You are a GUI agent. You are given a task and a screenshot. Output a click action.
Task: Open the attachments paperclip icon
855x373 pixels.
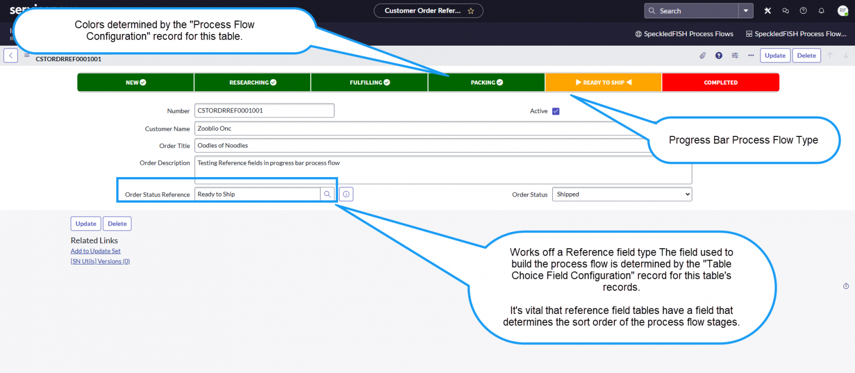tap(702, 55)
